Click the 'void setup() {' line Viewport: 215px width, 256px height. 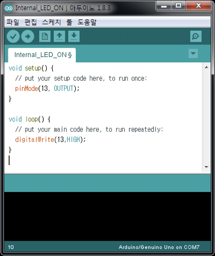31,68
